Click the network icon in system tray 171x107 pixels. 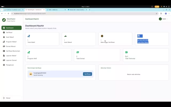coord(164,7)
